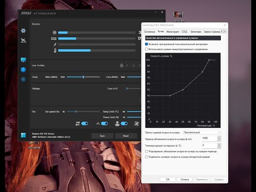Open the MSI desktop shortcut below Afterburner
The width and height of the screenshot is (256, 192).
pyautogui.click(x=34, y=145)
